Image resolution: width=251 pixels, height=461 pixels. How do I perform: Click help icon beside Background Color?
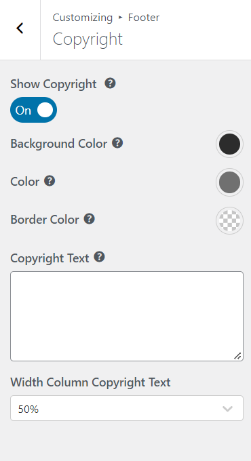(117, 143)
